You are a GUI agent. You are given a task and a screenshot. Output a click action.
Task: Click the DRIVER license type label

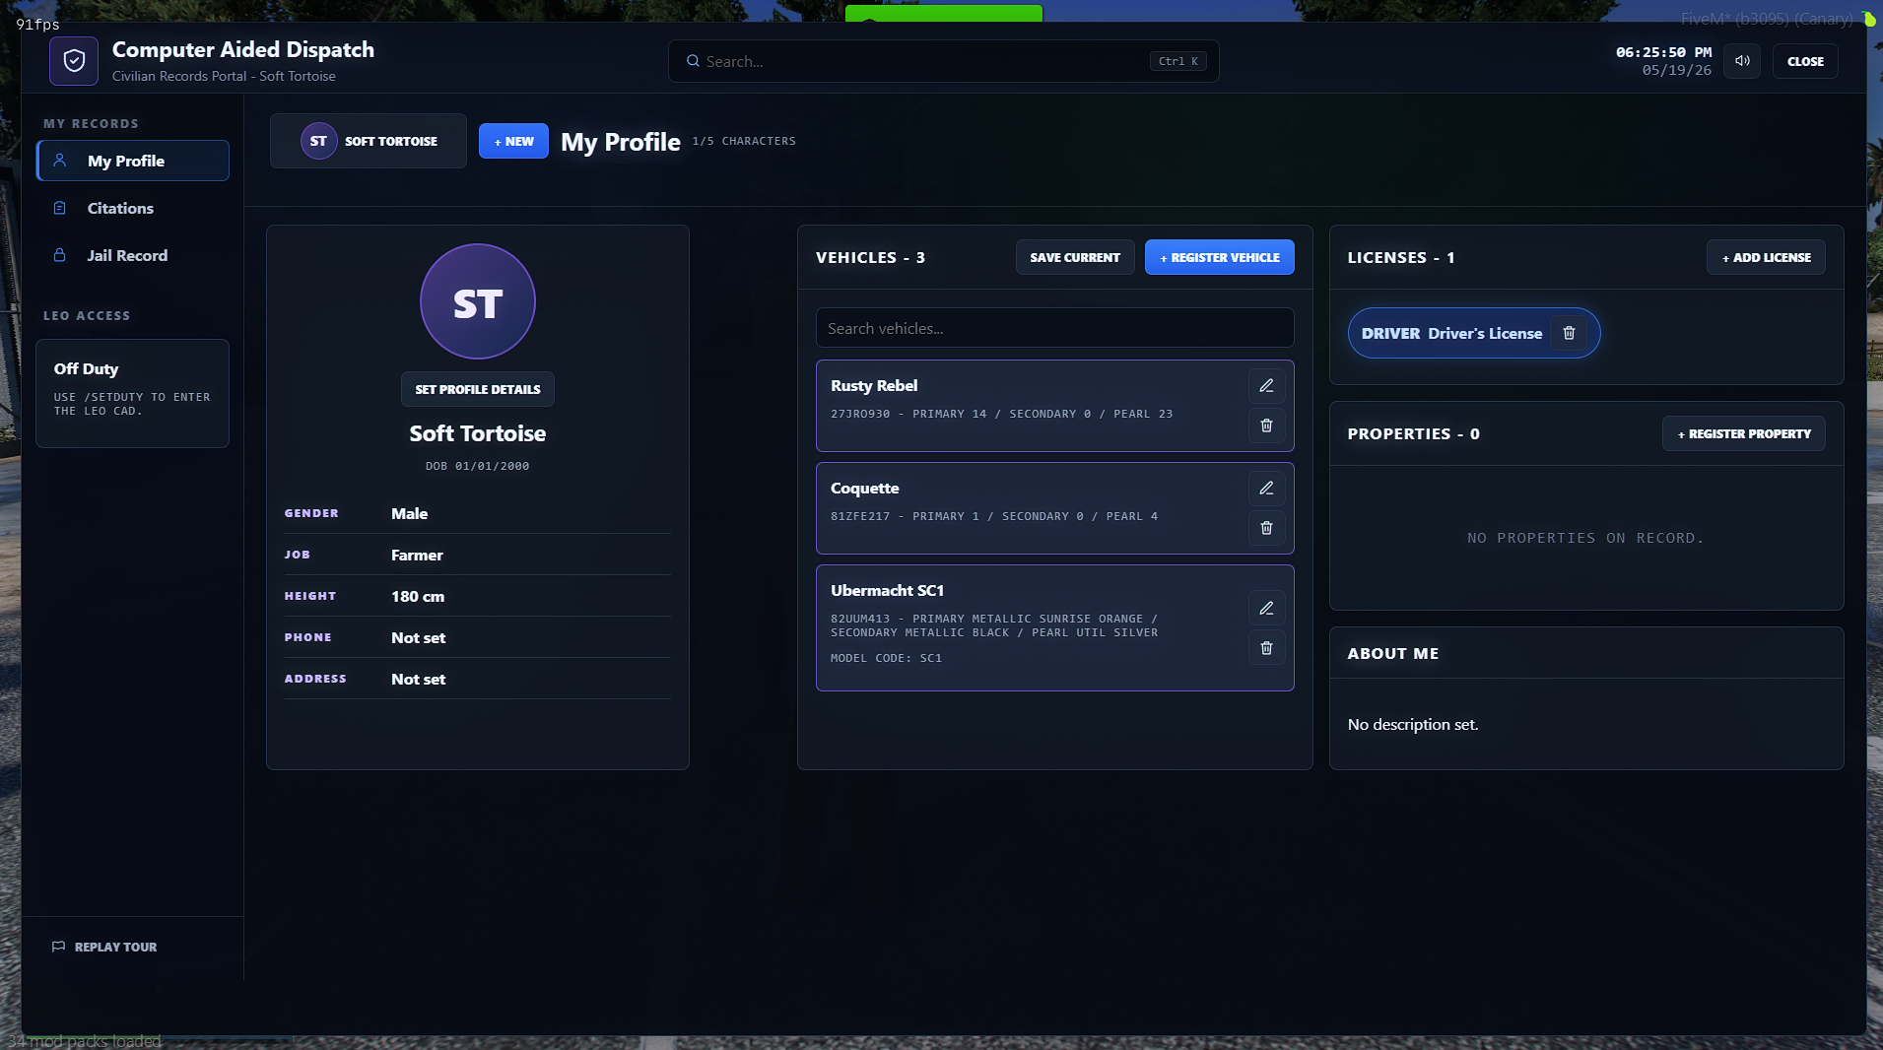[x=1390, y=334]
